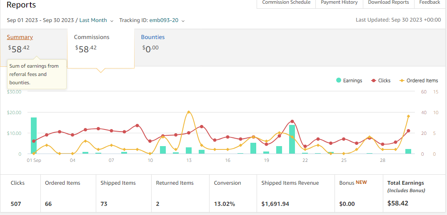
Task: Click the Ordered Items peak on the 13th
Action: 188,112
